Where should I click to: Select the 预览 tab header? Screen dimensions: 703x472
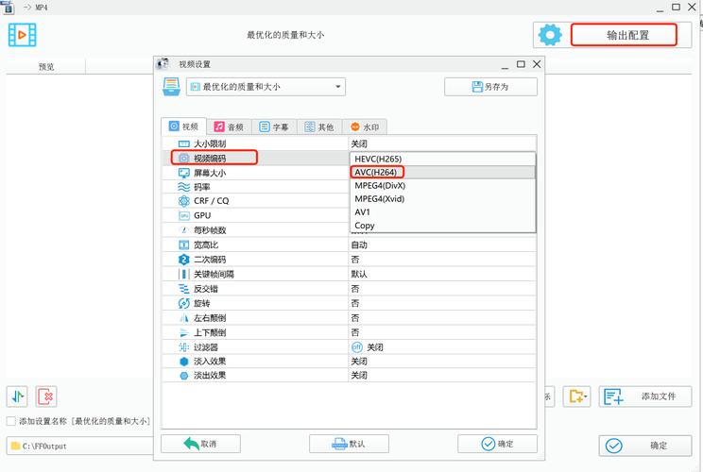[x=46, y=67]
